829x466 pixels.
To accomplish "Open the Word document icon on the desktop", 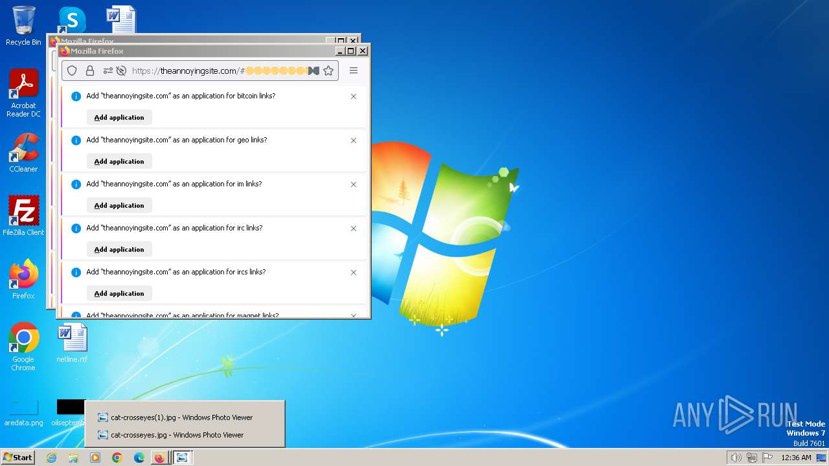I will 121,19.
